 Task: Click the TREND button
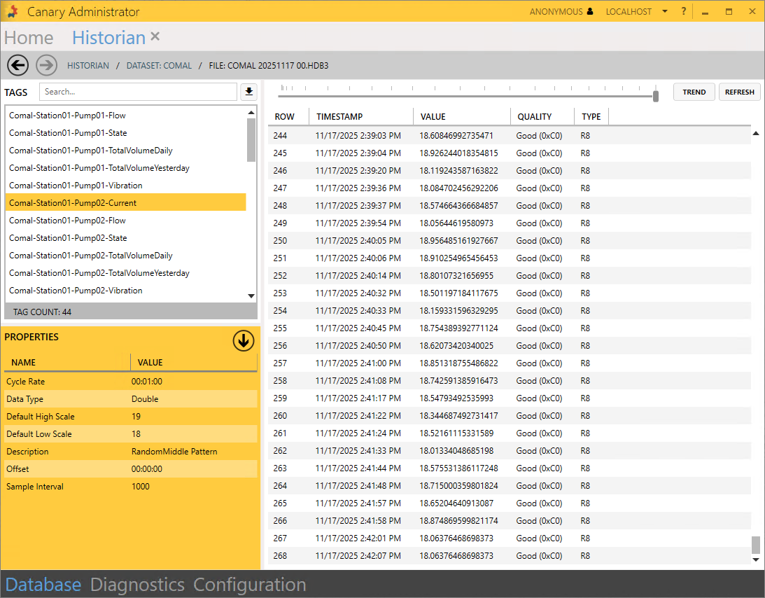click(694, 92)
